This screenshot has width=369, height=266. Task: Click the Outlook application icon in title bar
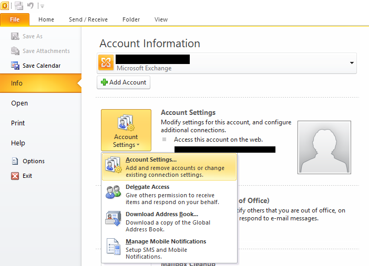[x=5, y=5]
